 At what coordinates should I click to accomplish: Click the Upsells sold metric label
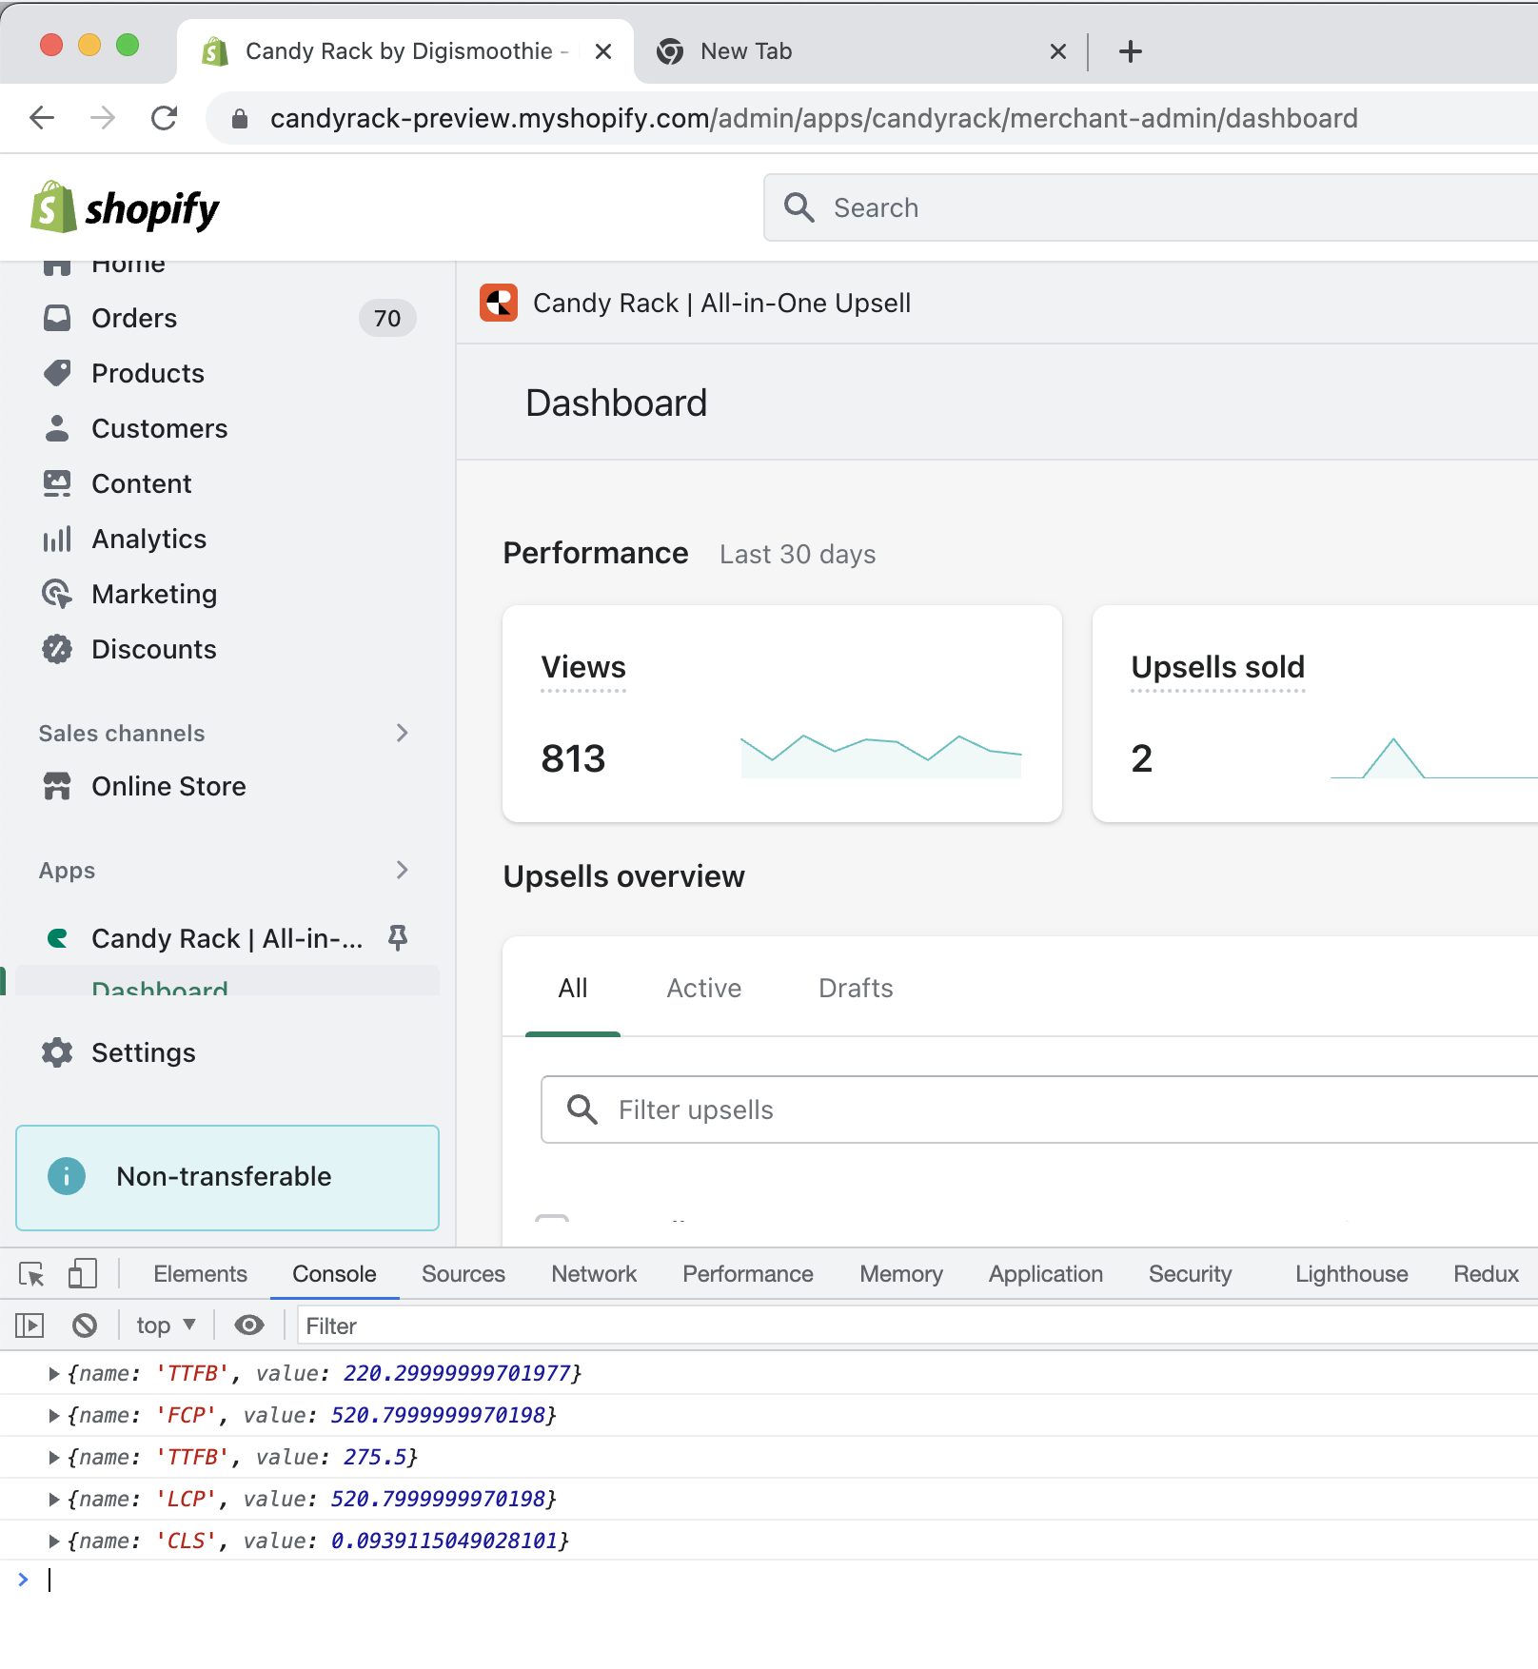(1218, 667)
